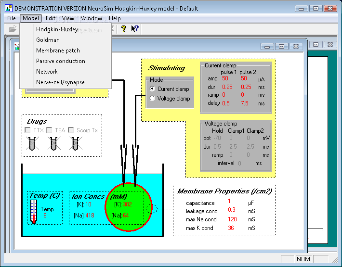Click leakage cond value 0.3
This screenshot has width=342, height=267.
click(x=232, y=210)
